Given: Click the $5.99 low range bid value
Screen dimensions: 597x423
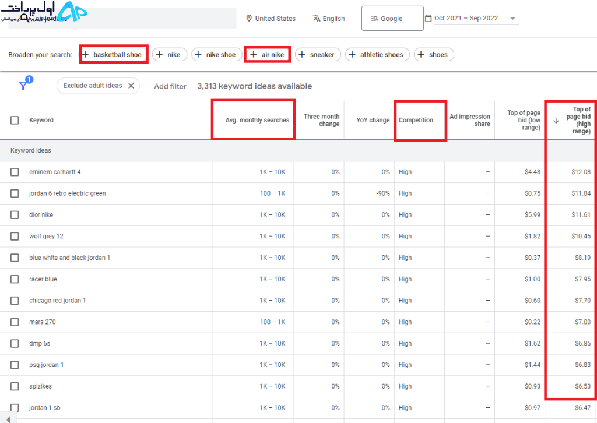Looking at the screenshot, I should pos(532,215).
